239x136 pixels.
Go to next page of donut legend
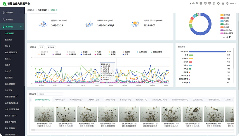pos(230,37)
